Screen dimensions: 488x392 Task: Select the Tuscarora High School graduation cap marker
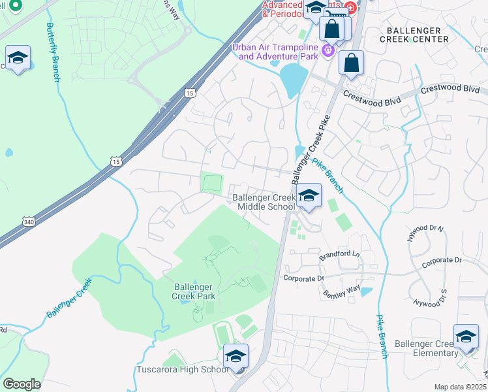point(236,356)
